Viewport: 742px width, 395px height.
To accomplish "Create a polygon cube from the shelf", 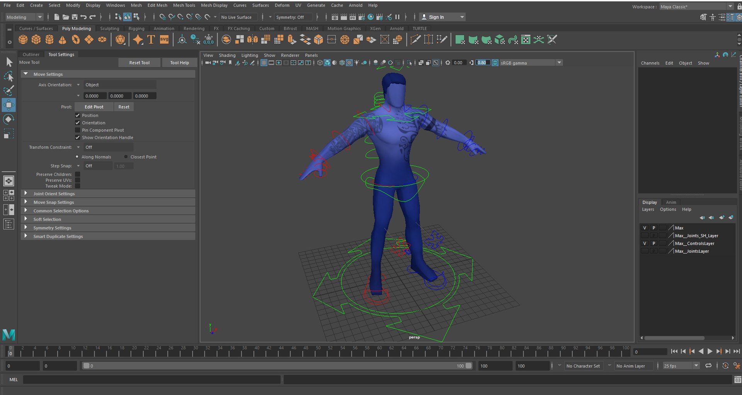I will [x=36, y=39].
